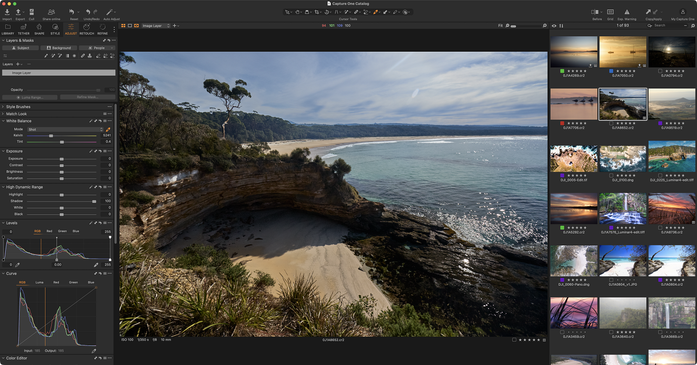Click the Shadow slider handle
Screen dimensions: 697x365
(94, 201)
